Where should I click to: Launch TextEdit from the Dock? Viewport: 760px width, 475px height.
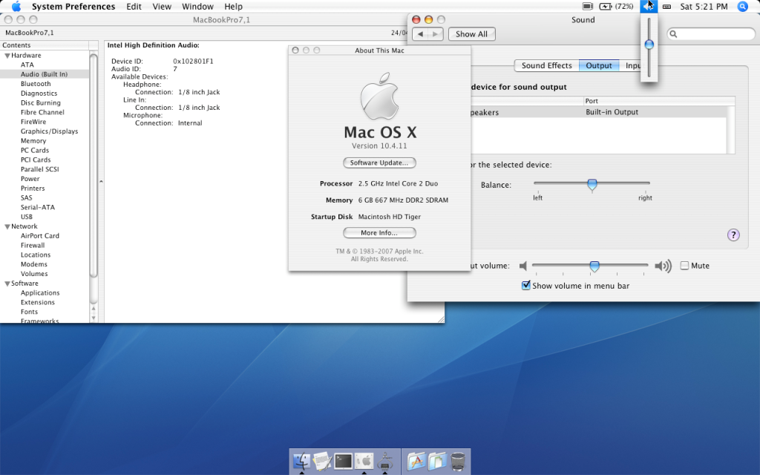(322, 461)
